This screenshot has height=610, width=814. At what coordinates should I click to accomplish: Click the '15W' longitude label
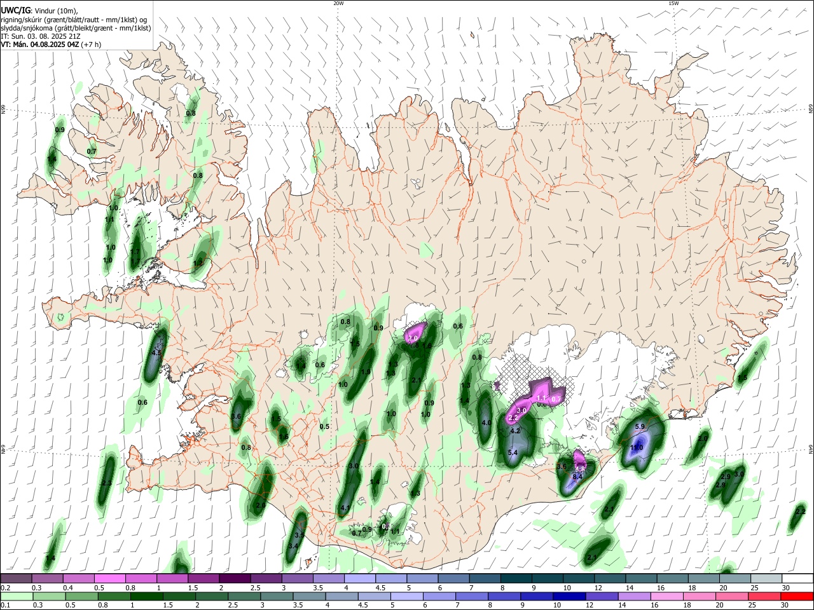point(673,3)
